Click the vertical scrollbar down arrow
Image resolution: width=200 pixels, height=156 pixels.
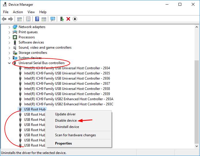click(x=197, y=146)
